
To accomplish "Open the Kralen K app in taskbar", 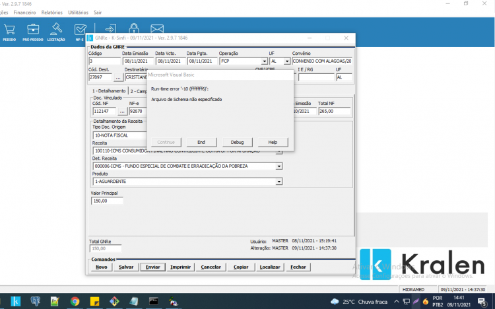I will [15, 301].
